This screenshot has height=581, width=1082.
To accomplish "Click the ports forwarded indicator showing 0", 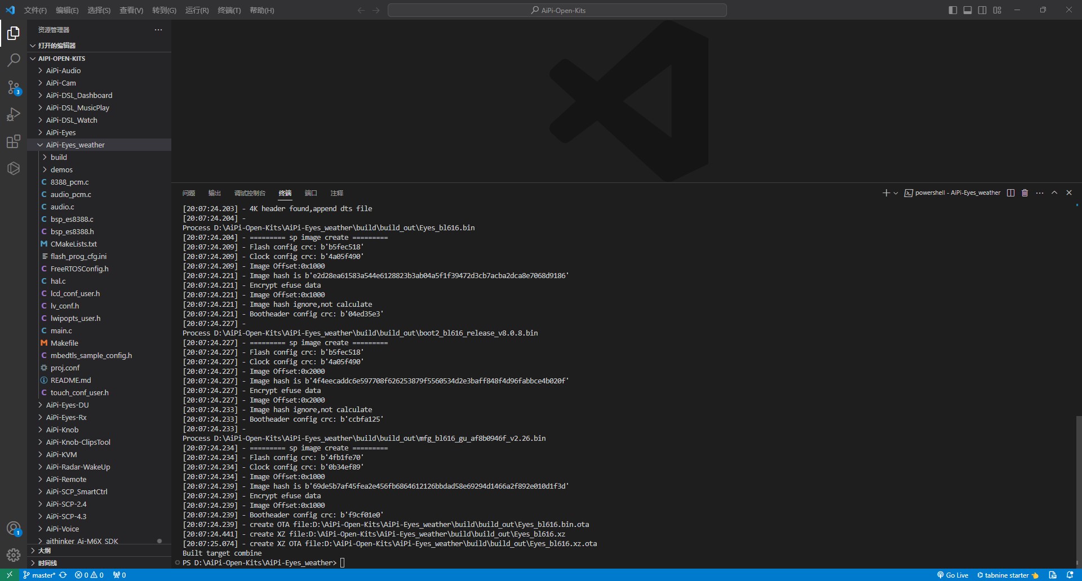I will [x=119, y=575].
